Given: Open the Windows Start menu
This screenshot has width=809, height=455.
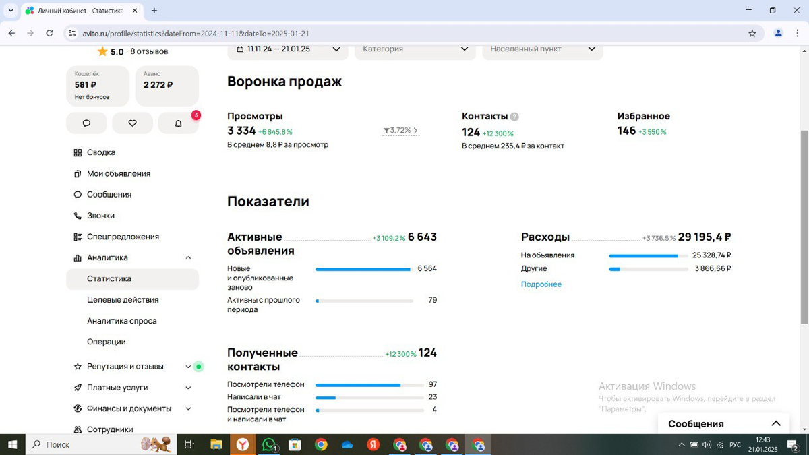Looking at the screenshot, I should pyautogui.click(x=12, y=445).
